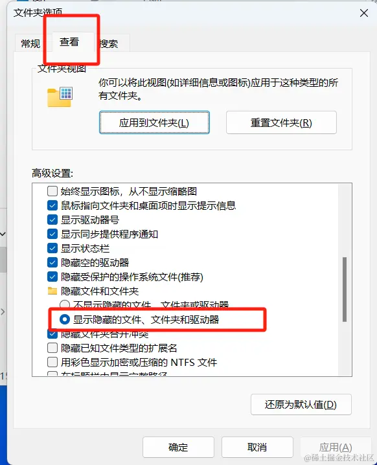Enable 用彩色显示加密或压缩的 NTFS 文件
The height and width of the screenshot is (465, 377).
pyautogui.click(x=52, y=362)
